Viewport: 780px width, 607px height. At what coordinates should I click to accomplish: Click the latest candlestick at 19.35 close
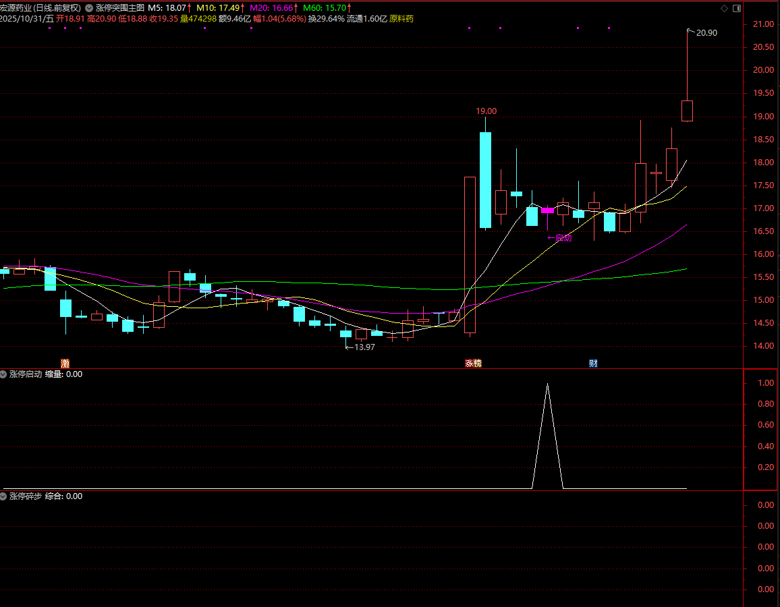point(687,111)
